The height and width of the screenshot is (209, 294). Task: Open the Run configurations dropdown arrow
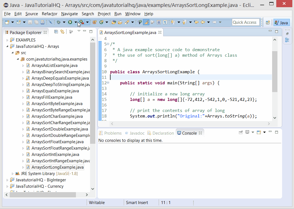pos(75,22)
